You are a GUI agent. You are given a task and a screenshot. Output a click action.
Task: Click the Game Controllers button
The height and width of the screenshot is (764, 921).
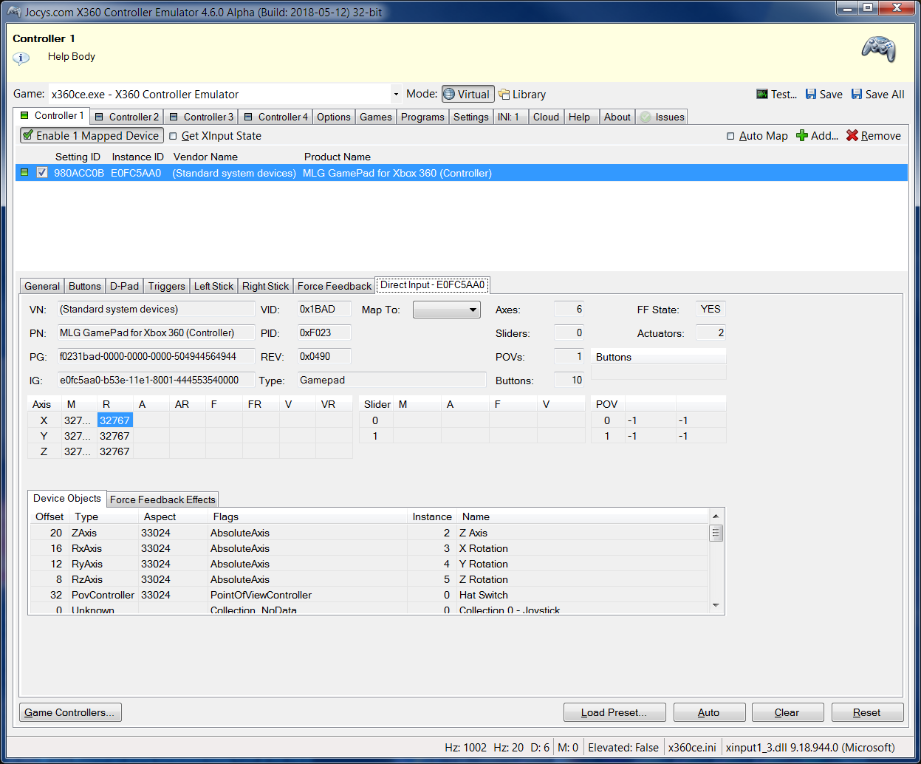(70, 712)
